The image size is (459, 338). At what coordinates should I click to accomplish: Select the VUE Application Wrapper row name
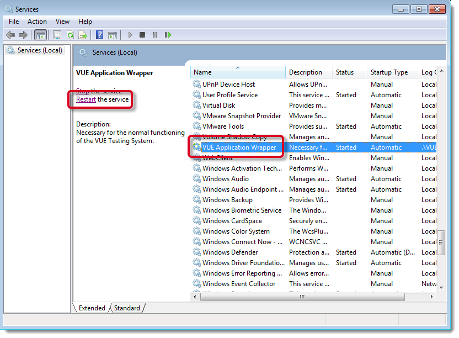[x=239, y=147]
